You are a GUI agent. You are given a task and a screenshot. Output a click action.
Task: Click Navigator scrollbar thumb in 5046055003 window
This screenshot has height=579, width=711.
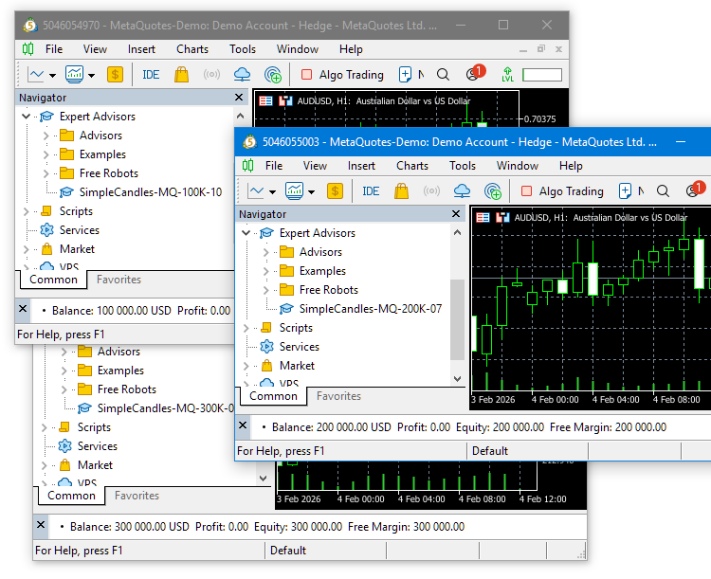point(457,319)
